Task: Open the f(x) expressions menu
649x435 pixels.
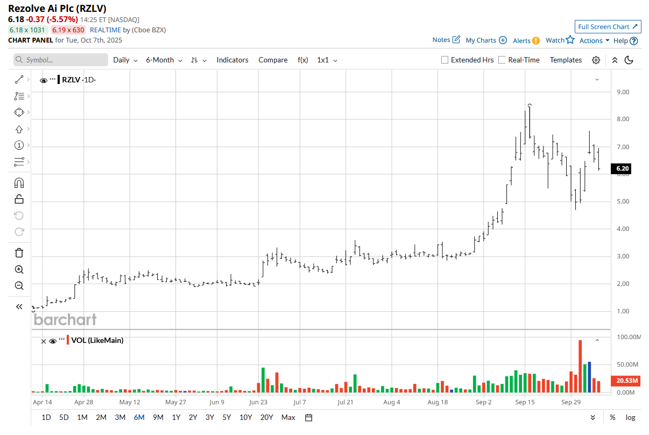Action: [303, 60]
